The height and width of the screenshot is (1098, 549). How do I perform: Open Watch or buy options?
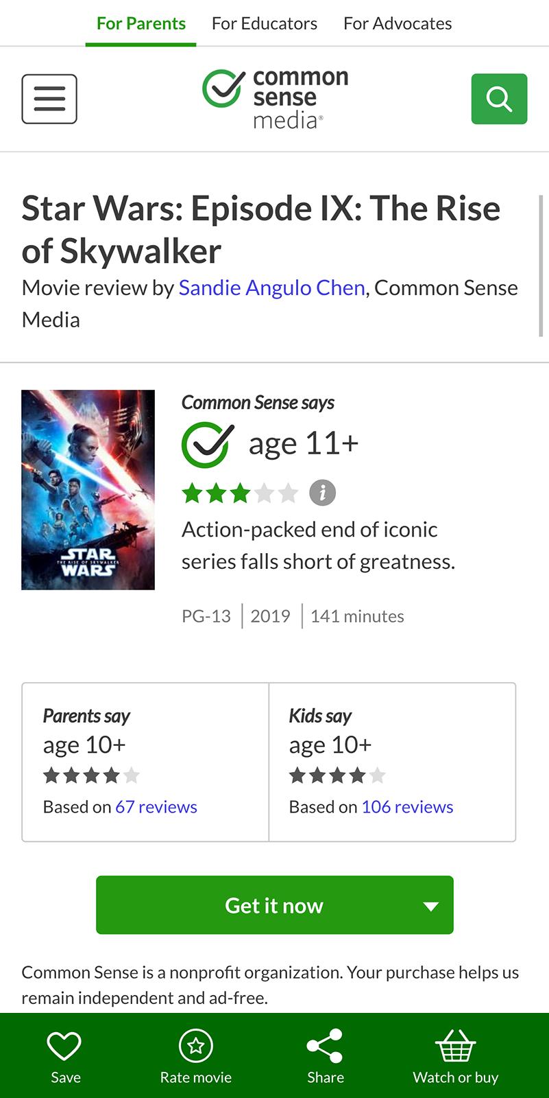[x=455, y=1055]
